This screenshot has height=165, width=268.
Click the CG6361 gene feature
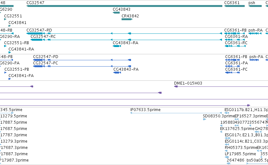(x=234, y=6)
